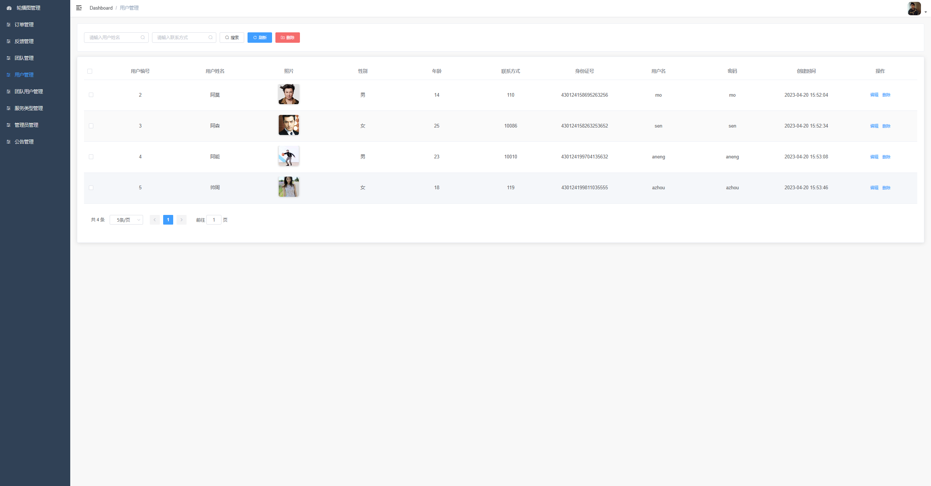Screen dimensions: 931x486
Task: Click 阿能's photo thumbnail
Action: [289, 156]
